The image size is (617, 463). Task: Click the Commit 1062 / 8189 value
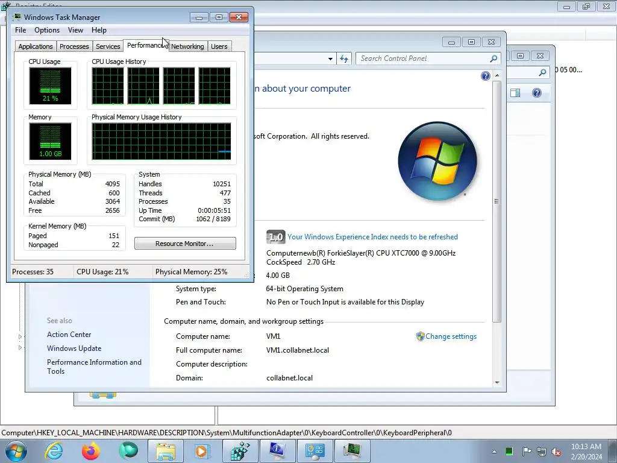(213, 219)
